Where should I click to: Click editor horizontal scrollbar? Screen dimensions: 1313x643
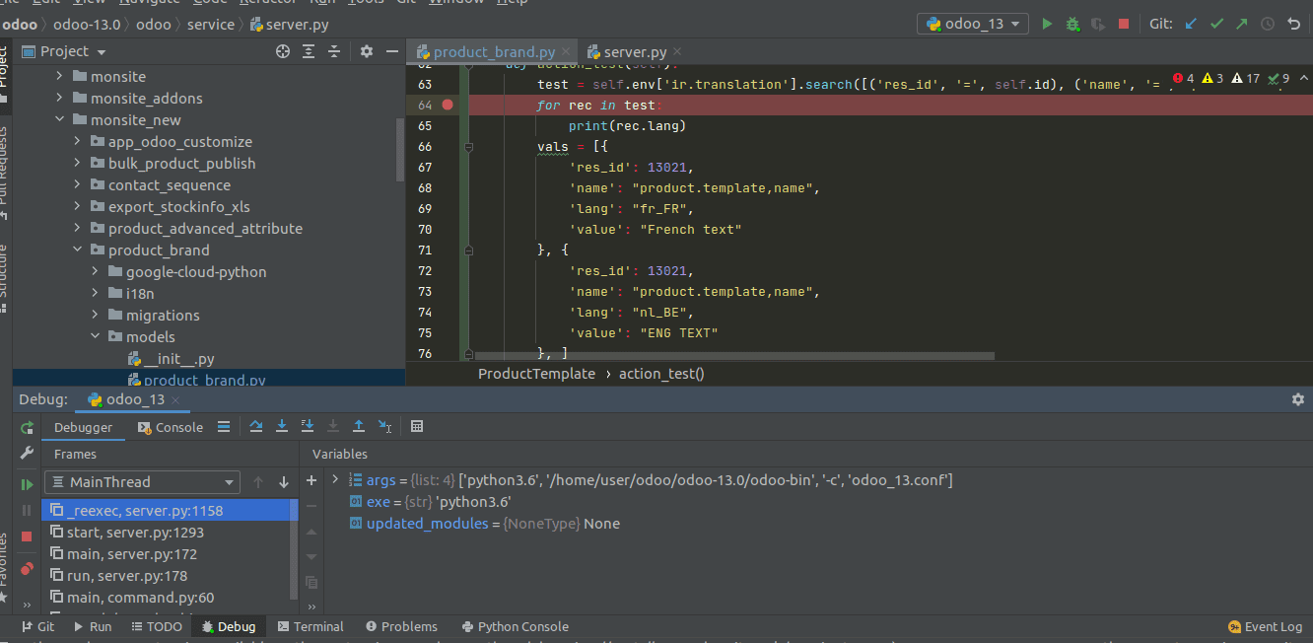tap(734, 355)
